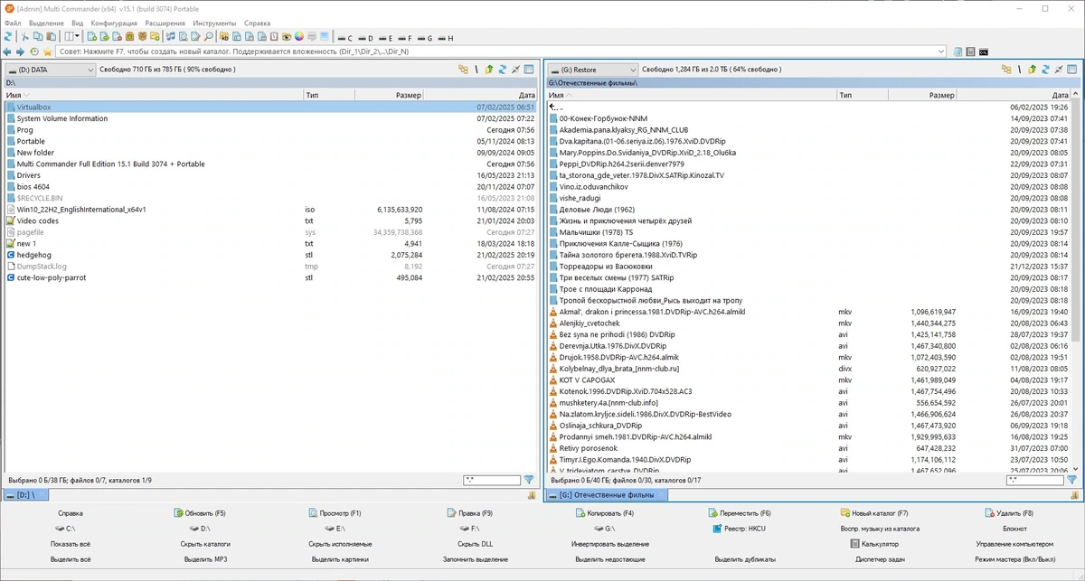This screenshot has width=1085, height=581.
Task: Open the Конфигурация menu
Action: 115,23
